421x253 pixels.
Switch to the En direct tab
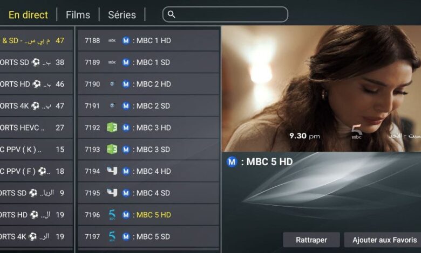[28, 15]
